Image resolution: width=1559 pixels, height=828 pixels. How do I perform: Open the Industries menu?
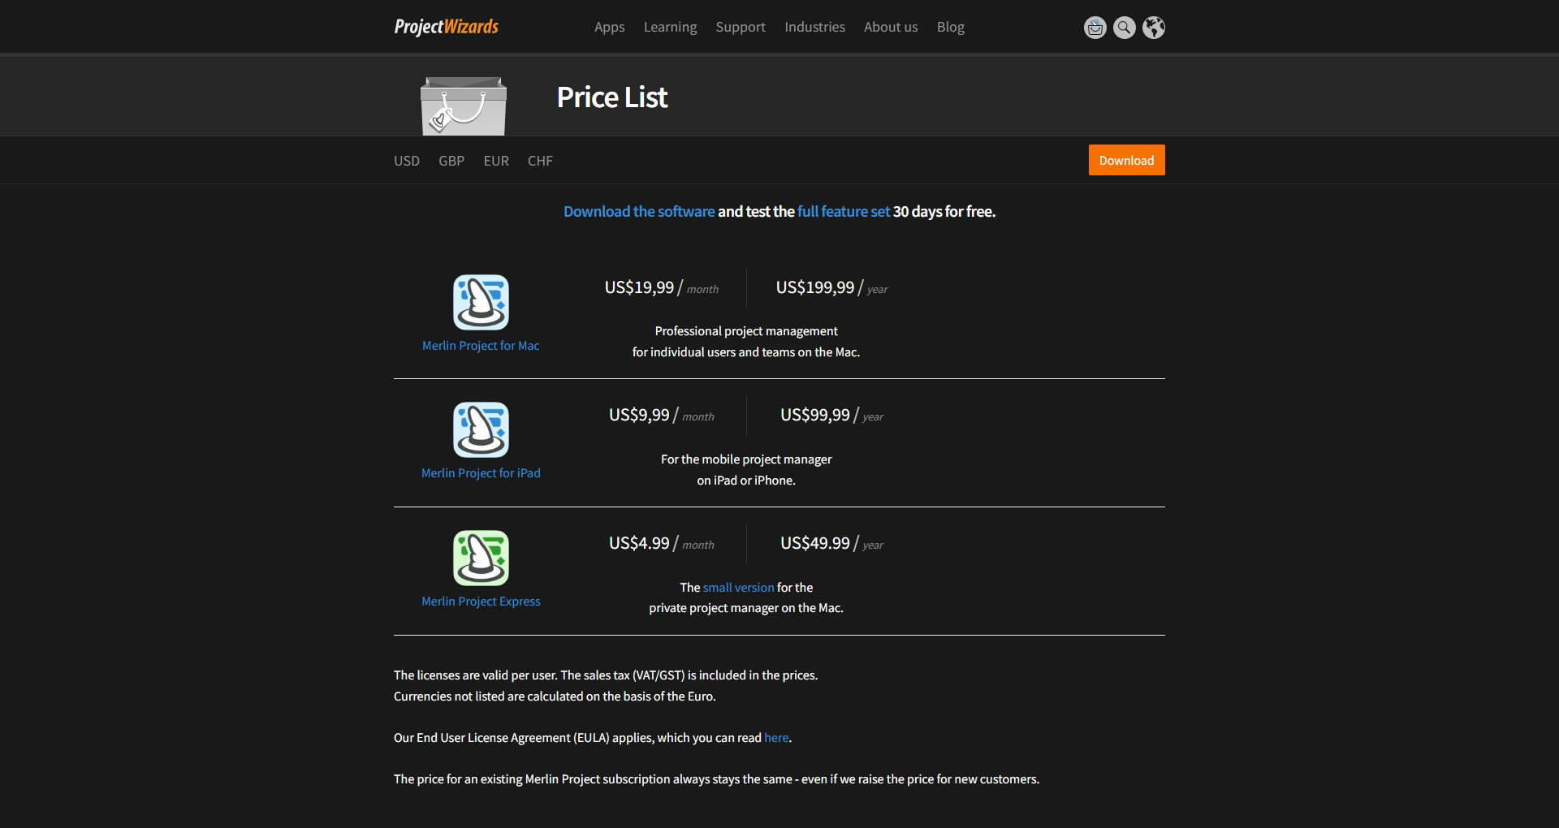(x=814, y=27)
